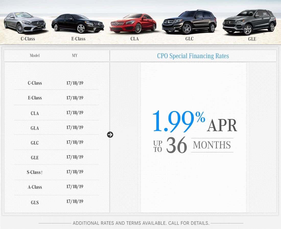The width and height of the screenshot is (281, 229).
Task: Click the MY column header
Action: 75,55
